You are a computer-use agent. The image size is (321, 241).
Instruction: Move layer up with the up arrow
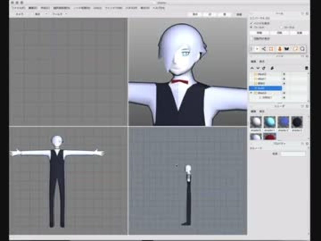252,68
